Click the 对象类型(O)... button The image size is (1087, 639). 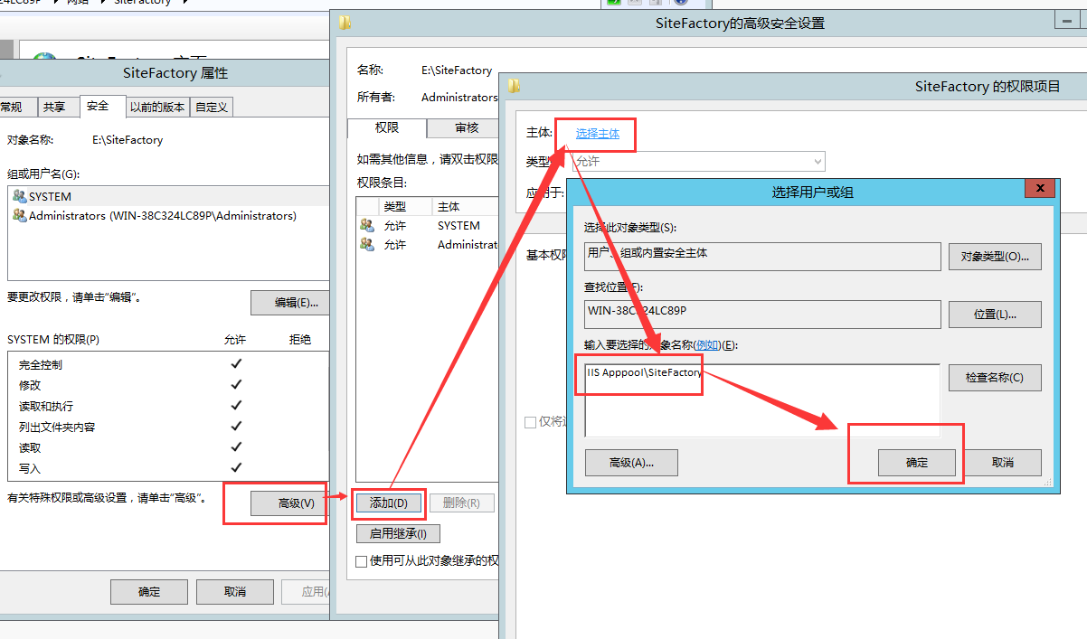(994, 256)
